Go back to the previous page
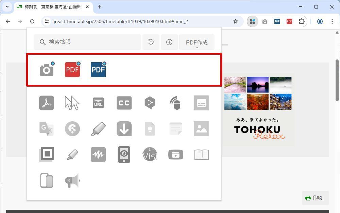Viewport: 340px width, 213px height. (x=8, y=21)
